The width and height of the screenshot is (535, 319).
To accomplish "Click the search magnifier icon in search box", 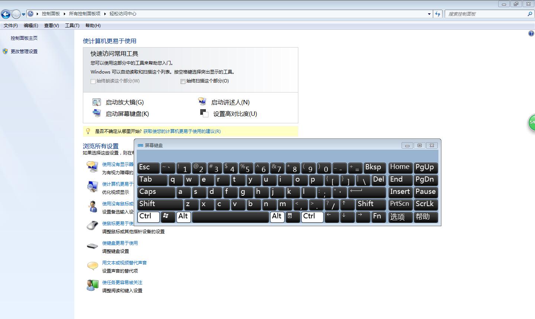I will point(530,14).
